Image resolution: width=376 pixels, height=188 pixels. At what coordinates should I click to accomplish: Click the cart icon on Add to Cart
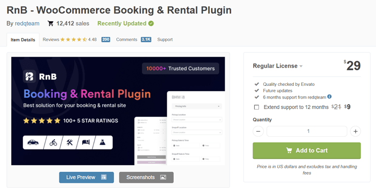[x=289, y=150]
